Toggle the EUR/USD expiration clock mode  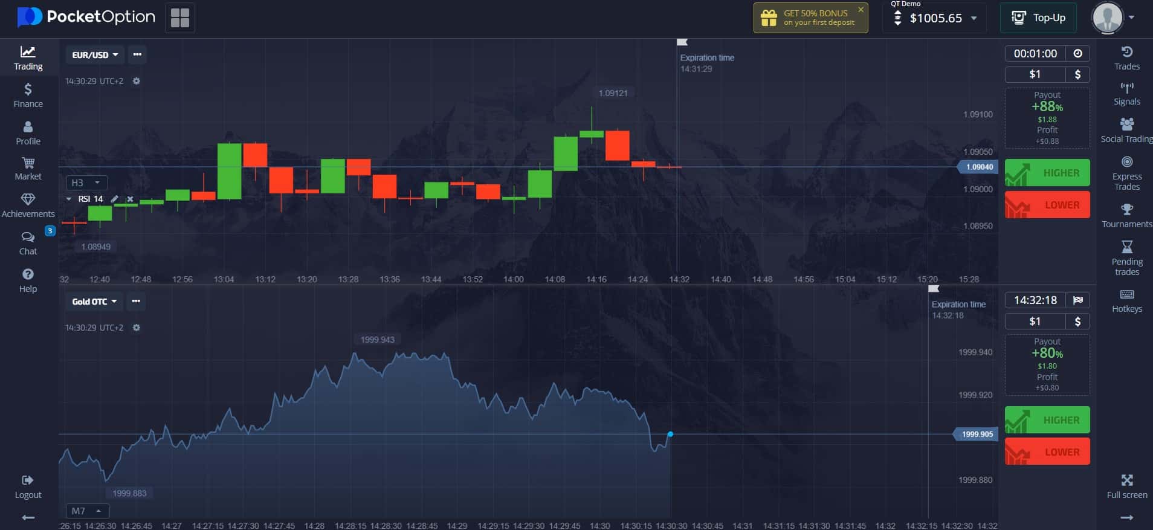pos(1077,54)
